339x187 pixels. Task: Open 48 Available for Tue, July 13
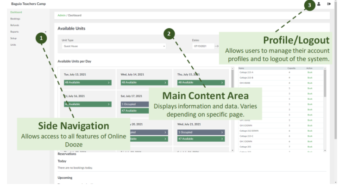[88, 82]
